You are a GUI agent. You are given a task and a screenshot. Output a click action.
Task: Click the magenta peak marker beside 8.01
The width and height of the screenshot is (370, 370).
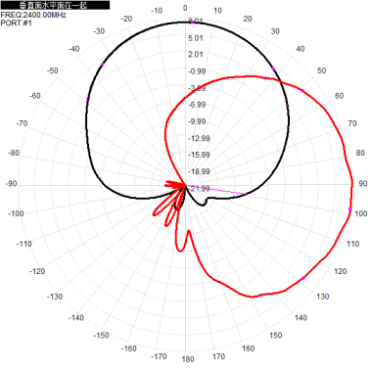pos(192,23)
